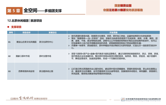Click the 全域旅游 calligraphy logo in footer
The image size is (166, 105).
point(26,98)
